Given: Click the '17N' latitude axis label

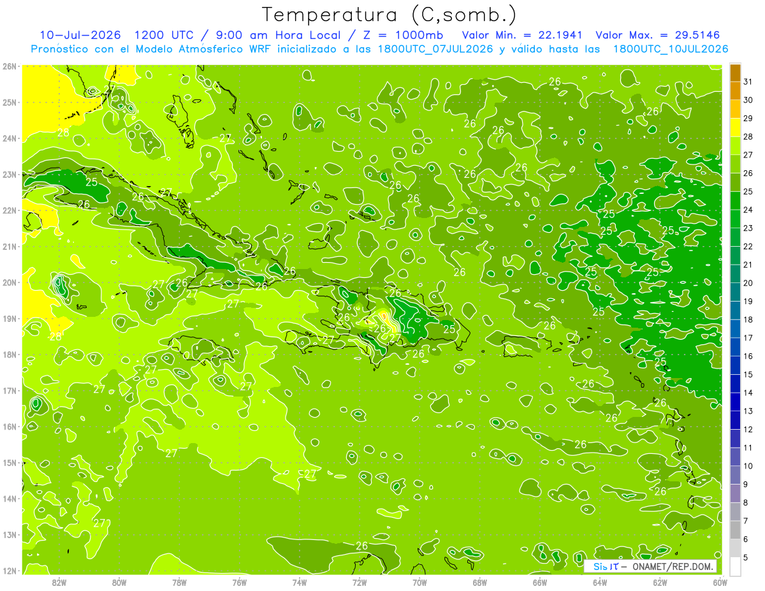Looking at the screenshot, I should tap(10, 391).
